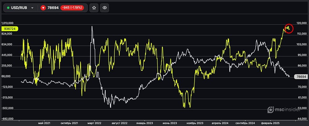Image resolution: width=309 pixels, height=126 pixels.
Task: Click the 86,000 right axis tick
Action: coord(302,66)
